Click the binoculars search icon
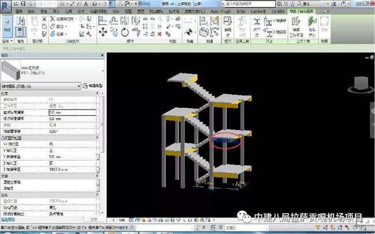Screen dimensions: 375x234 279,4
